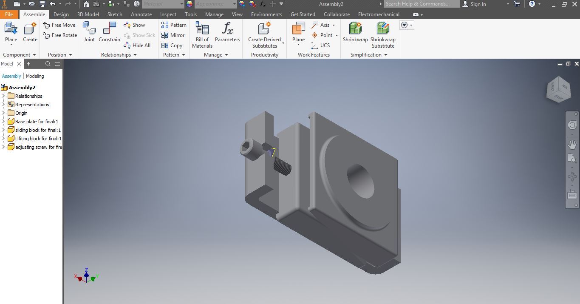Screen dimensions: 580x304
Task: Add a new browser panel with plus
Action: [28, 64]
